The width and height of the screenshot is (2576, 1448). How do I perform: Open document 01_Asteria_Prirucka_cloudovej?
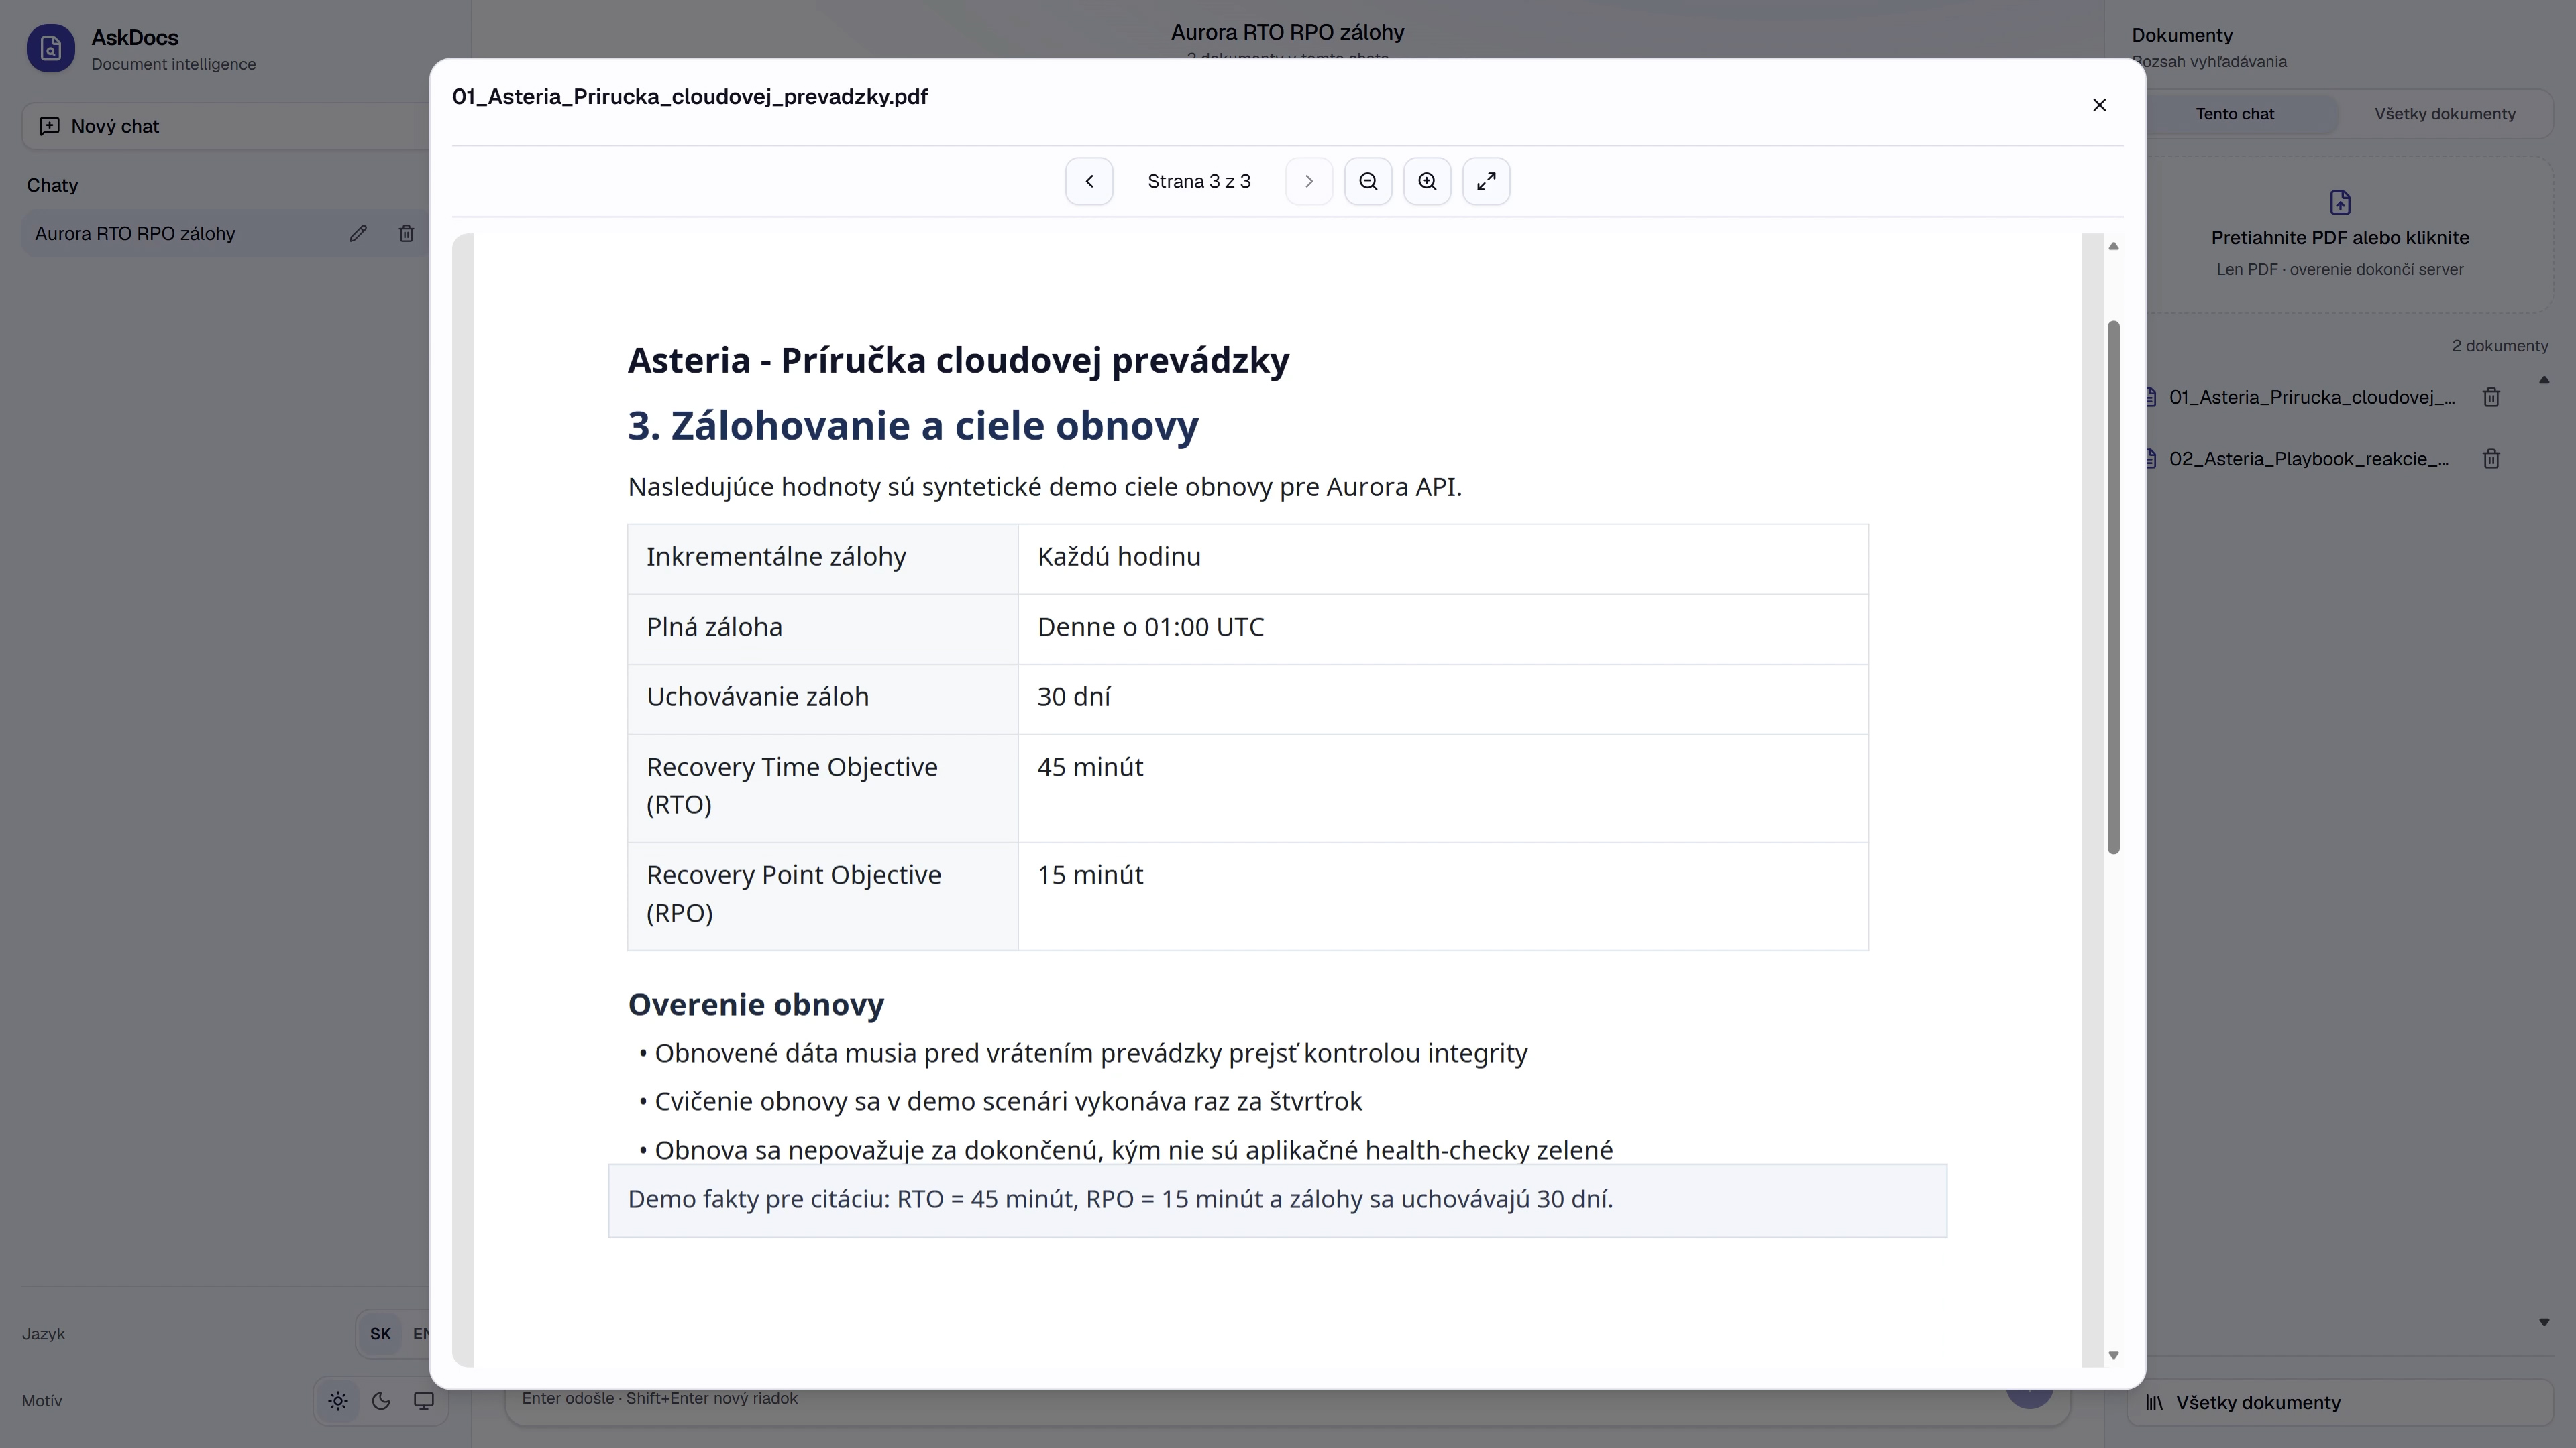pos(2311,397)
